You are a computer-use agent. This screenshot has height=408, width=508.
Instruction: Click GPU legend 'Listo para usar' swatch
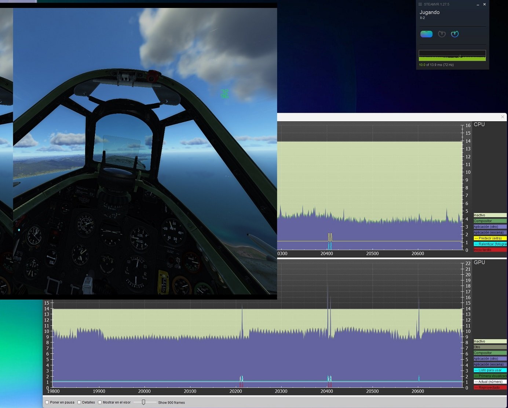tap(490, 370)
